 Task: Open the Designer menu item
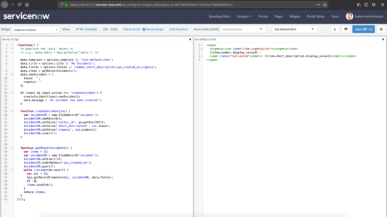tap(244, 16)
